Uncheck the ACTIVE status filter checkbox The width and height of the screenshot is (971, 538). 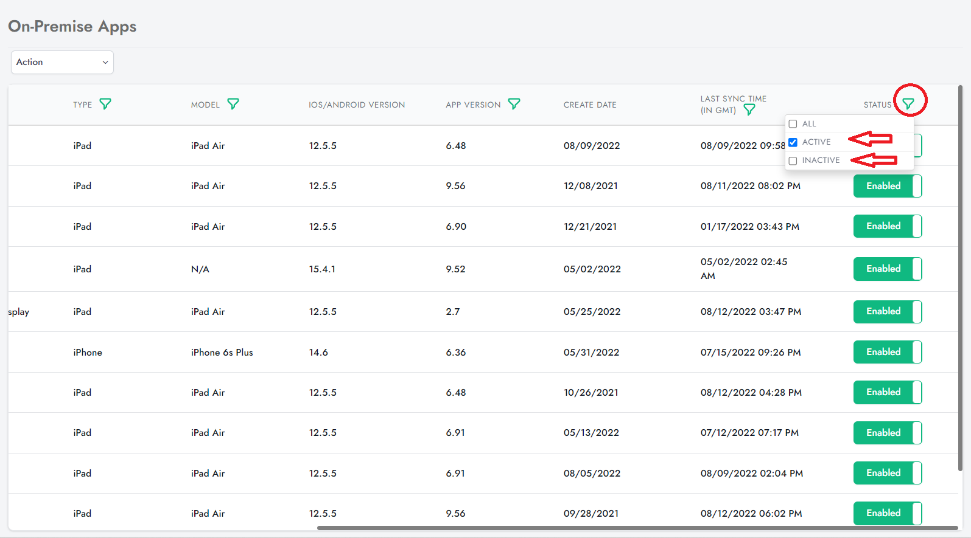click(x=793, y=142)
